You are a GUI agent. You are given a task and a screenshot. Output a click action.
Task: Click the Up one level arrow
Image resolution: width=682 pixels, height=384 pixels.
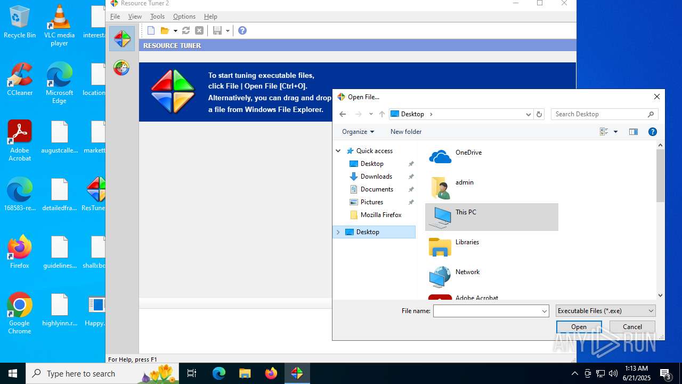[382, 114]
